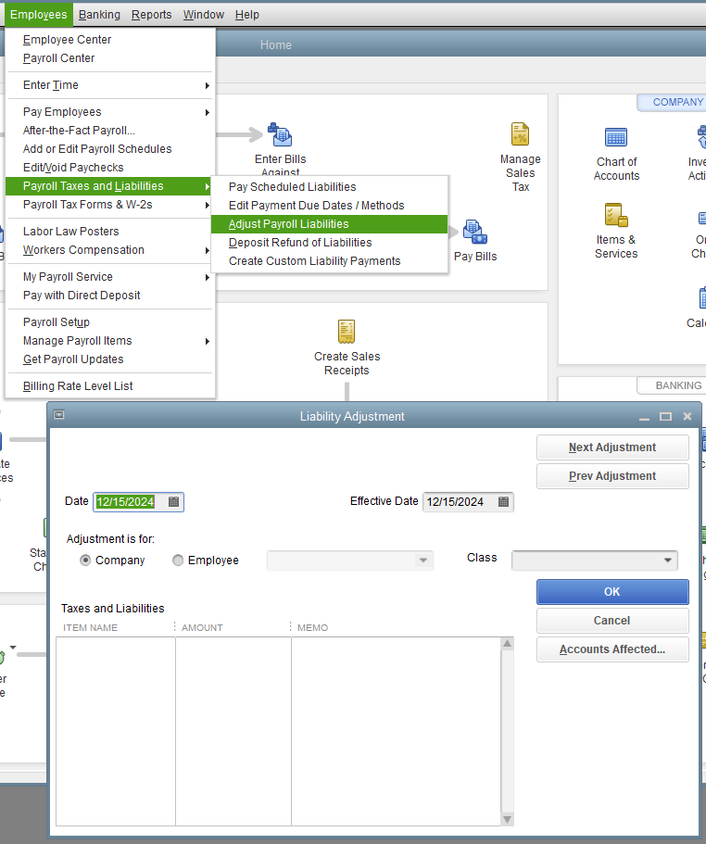Image resolution: width=706 pixels, height=844 pixels.
Task: Open the Effective Date calendar icon
Action: click(503, 501)
